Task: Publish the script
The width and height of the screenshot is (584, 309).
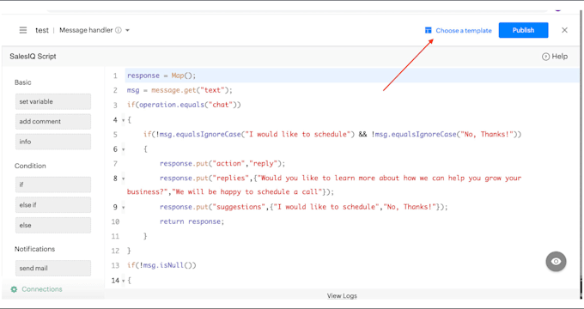Action: [x=523, y=30]
